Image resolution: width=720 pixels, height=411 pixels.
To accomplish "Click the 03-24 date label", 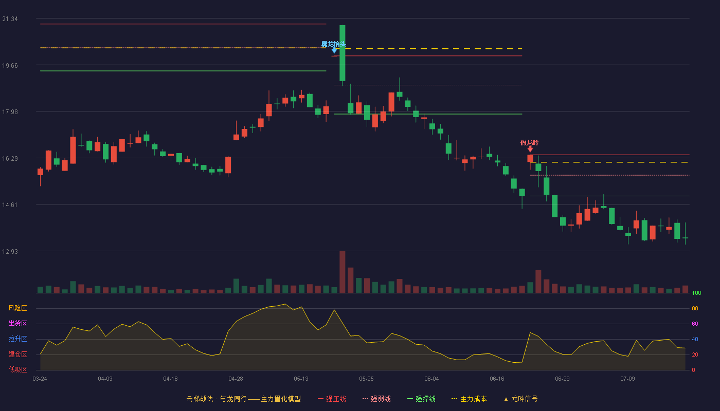I will 40,379.
